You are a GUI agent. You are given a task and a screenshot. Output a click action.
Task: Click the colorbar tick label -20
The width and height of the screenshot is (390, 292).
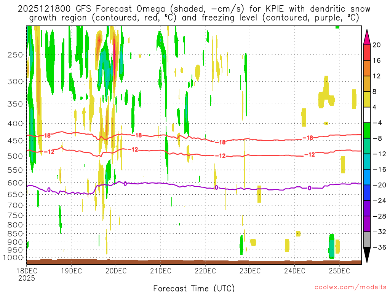[x=379, y=185]
